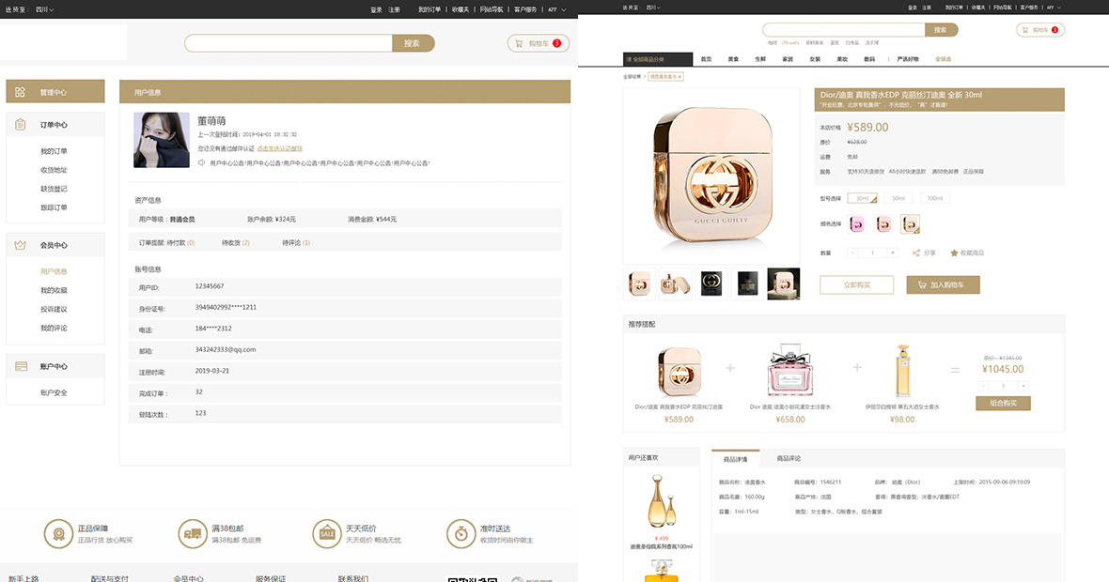Open the 购物车 cart on the user page

coord(539,43)
